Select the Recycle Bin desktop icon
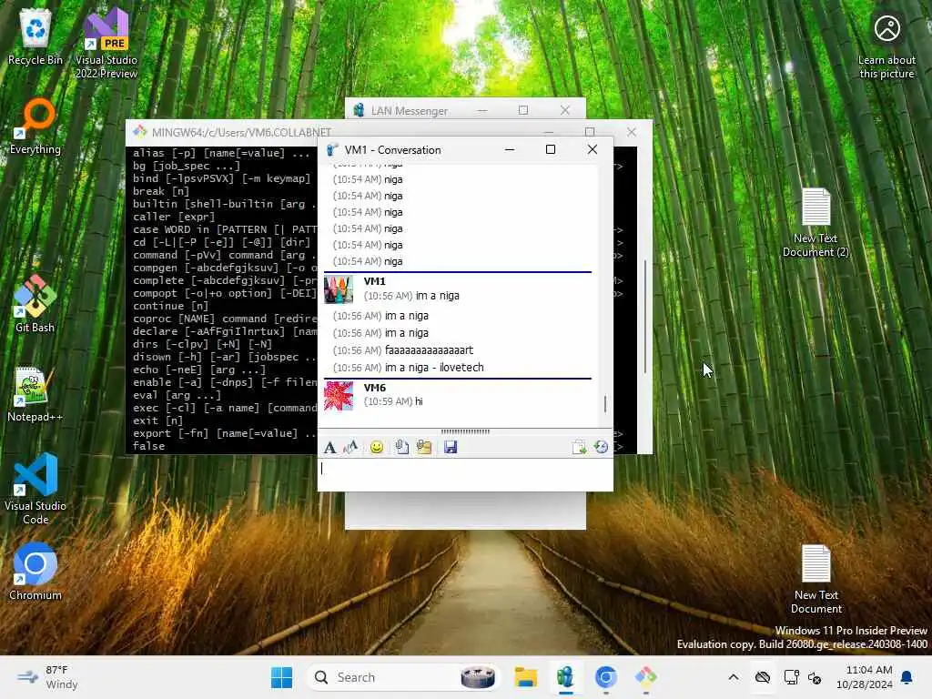The width and height of the screenshot is (932, 699). click(35, 36)
